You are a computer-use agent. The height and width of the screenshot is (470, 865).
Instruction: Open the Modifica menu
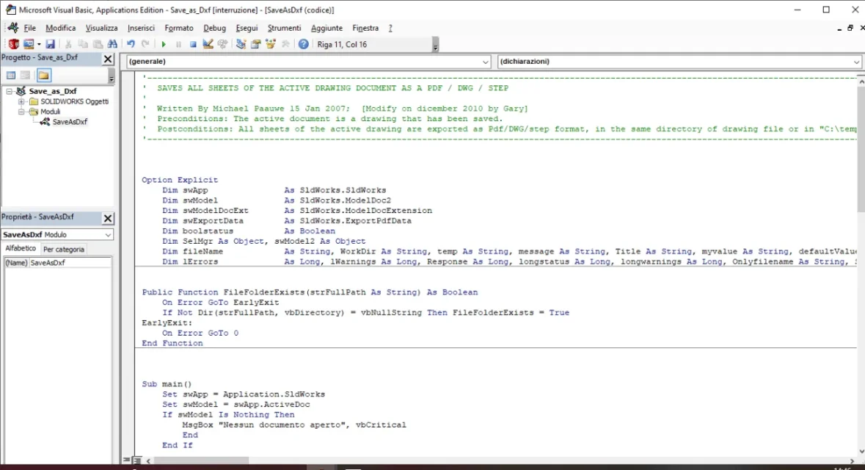(61, 28)
